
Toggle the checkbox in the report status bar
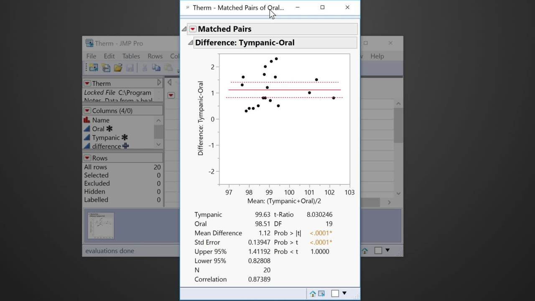[335, 293]
